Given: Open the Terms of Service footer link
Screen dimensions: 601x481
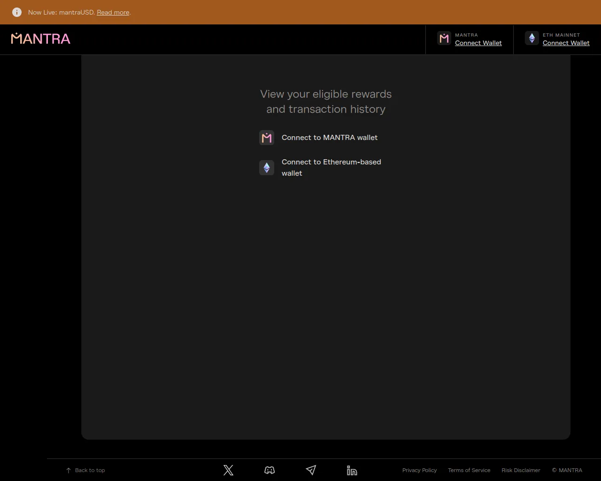Looking at the screenshot, I should 469,470.
